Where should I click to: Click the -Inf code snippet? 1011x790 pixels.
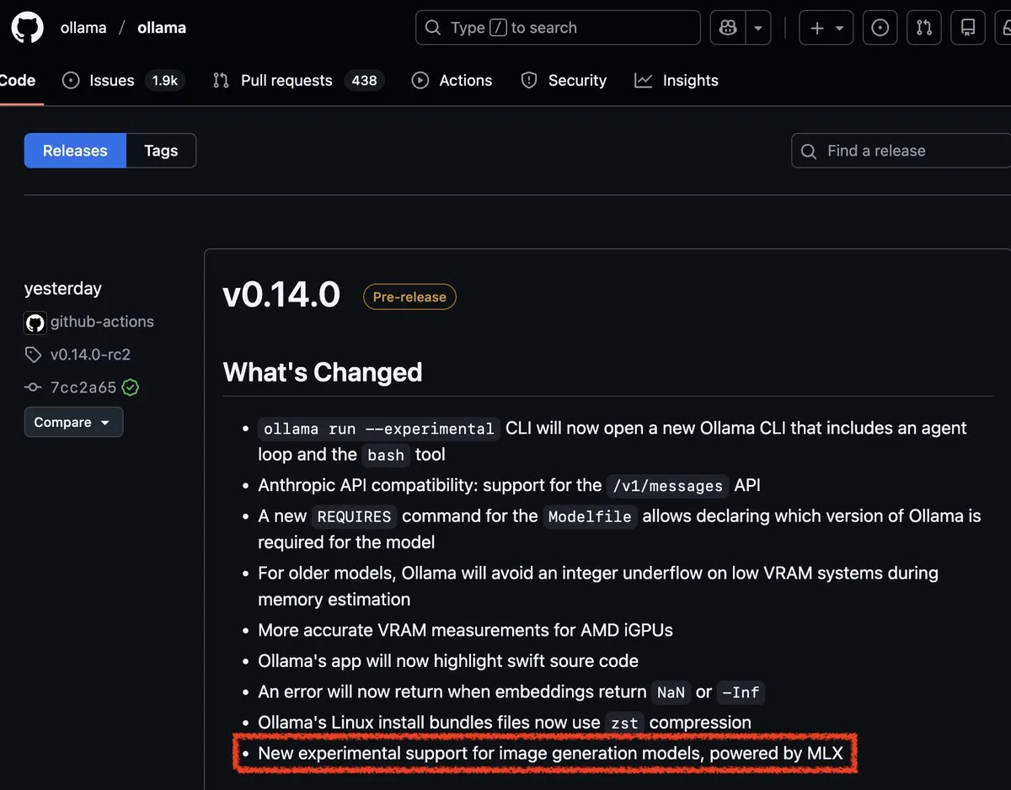click(741, 692)
